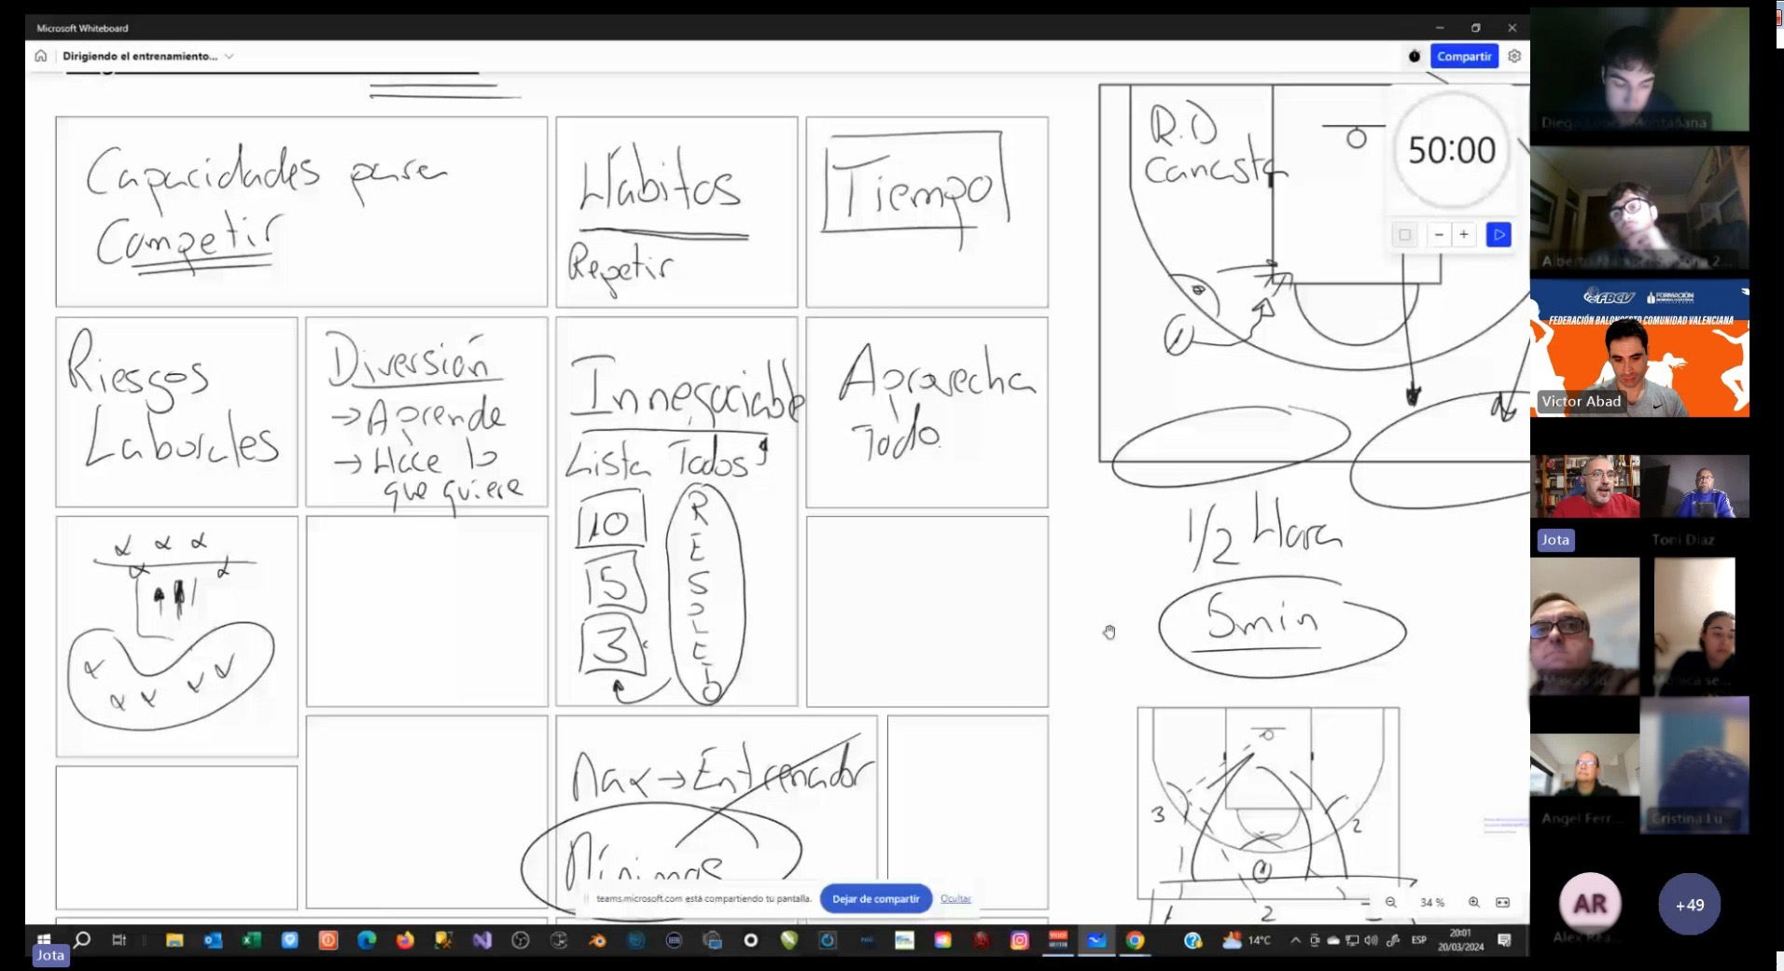1784x971 pixels.
Task: Stop the timer with square button
Action: click(1404, 235)
